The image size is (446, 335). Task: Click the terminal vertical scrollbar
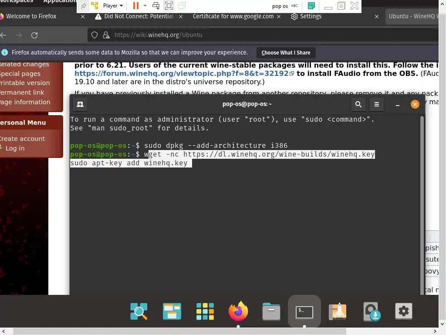(422, 205)
